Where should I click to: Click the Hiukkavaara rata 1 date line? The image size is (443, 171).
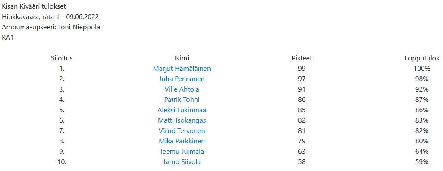coord(50,17)
